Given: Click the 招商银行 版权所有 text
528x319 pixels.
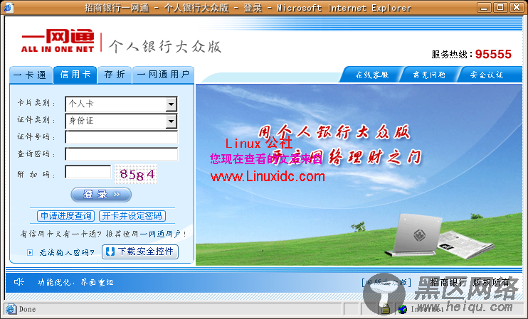Looking at the screenshot, I should (470, 282).
